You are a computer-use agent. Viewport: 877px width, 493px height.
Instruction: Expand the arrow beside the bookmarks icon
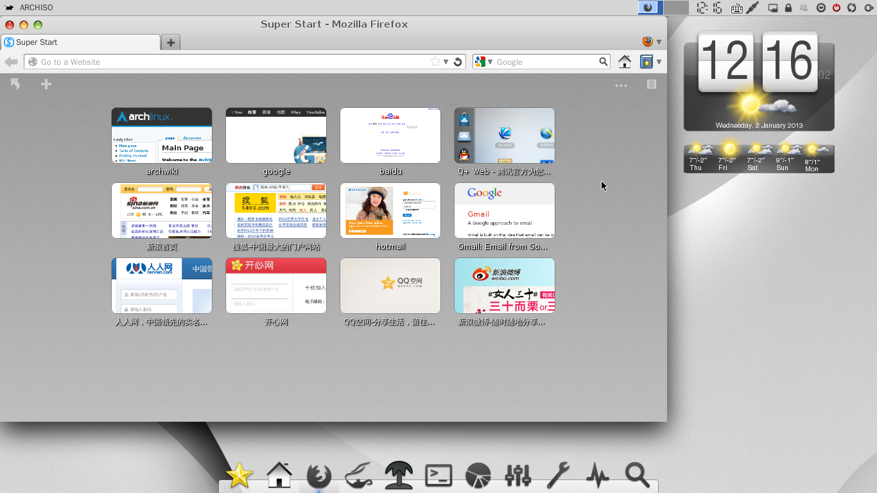click(x=659, y=62)
